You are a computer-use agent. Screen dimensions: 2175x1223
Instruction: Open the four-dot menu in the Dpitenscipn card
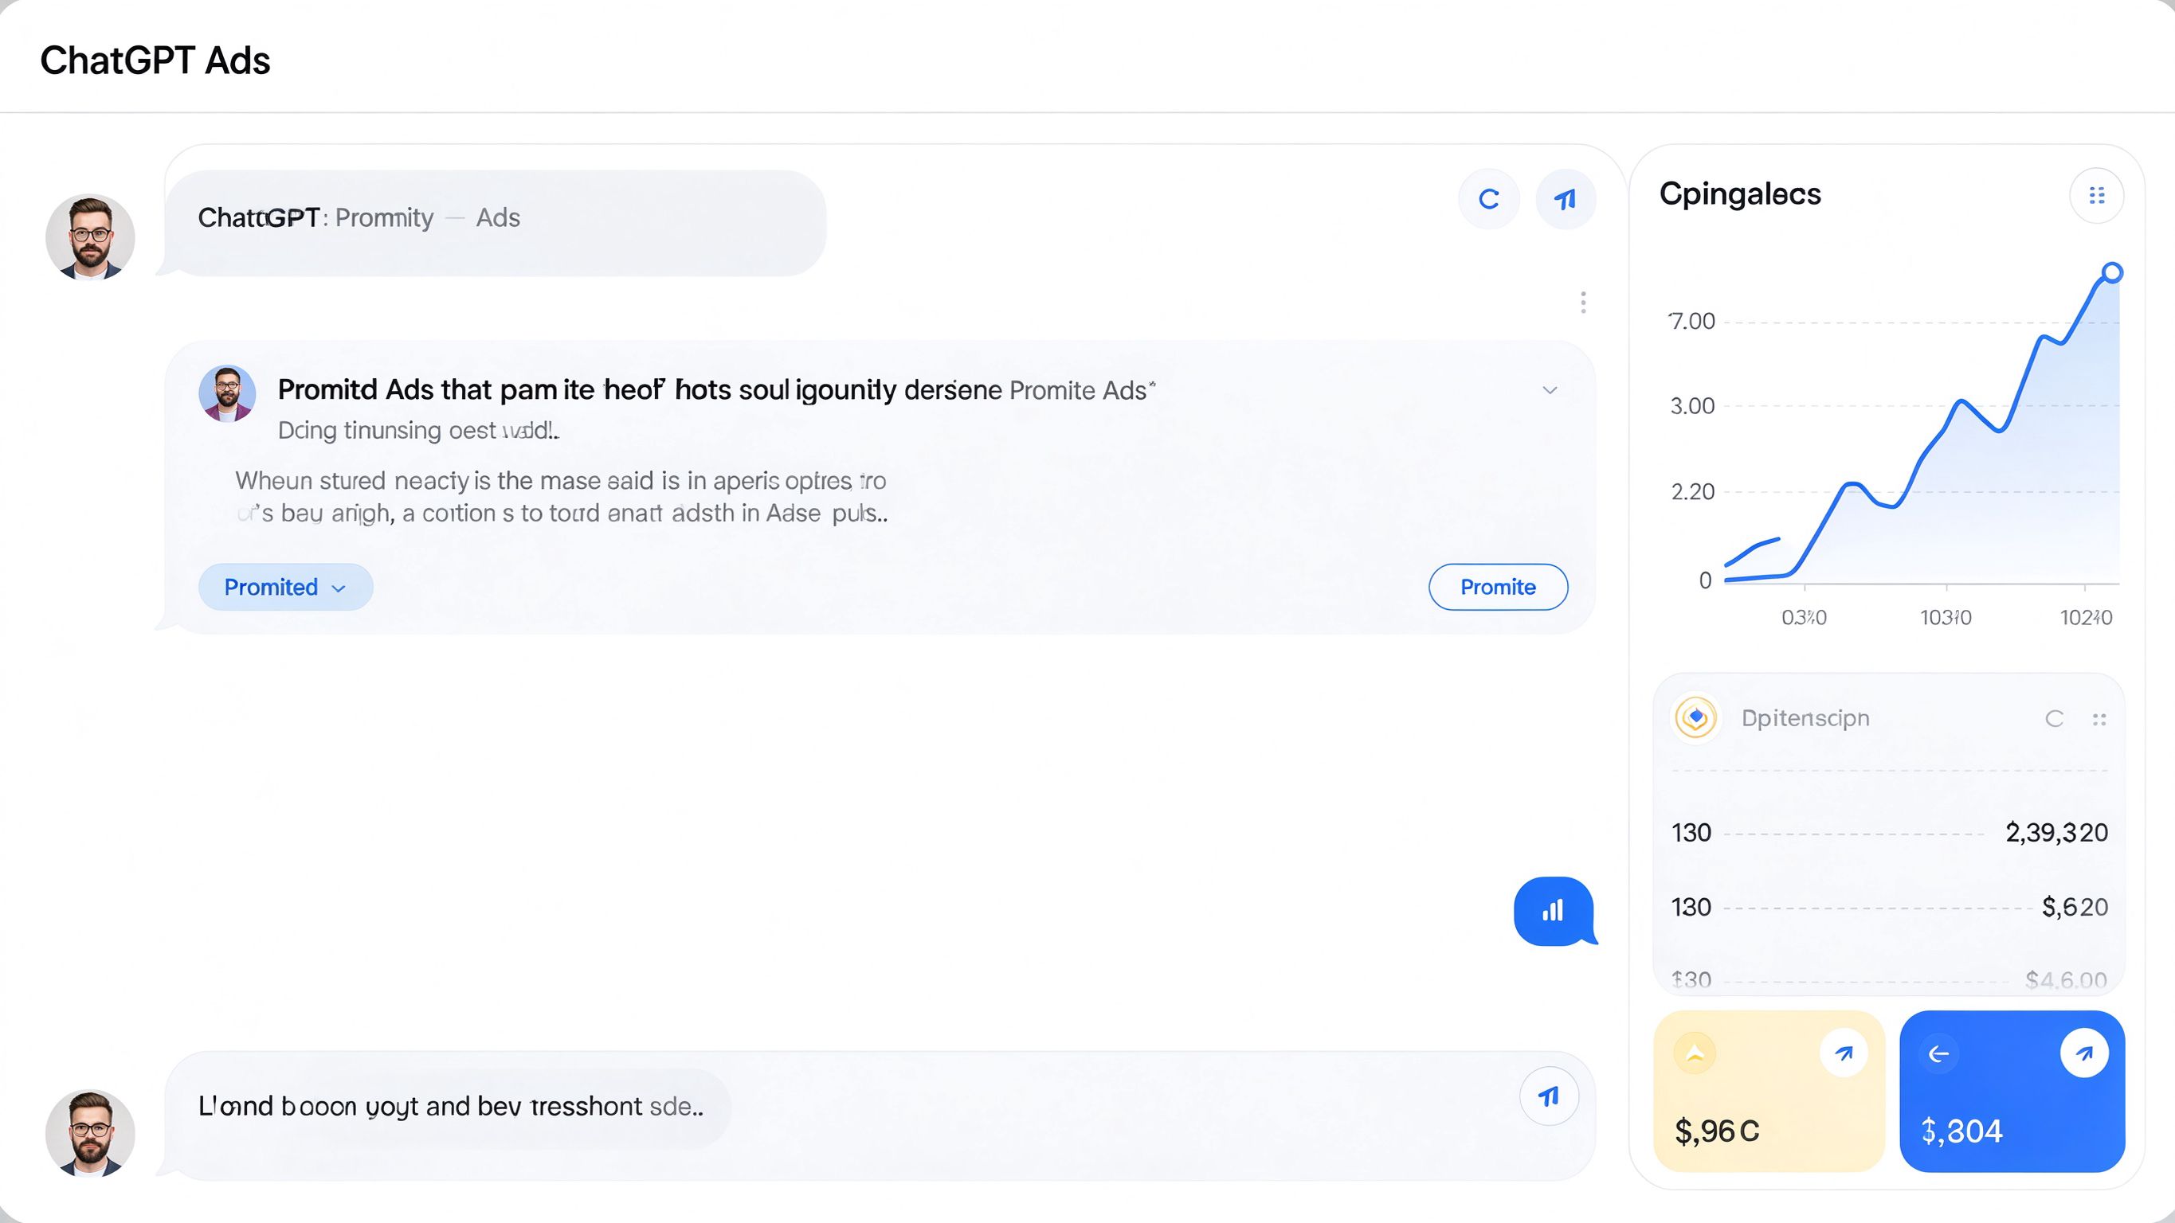[x=2099, y=719]
